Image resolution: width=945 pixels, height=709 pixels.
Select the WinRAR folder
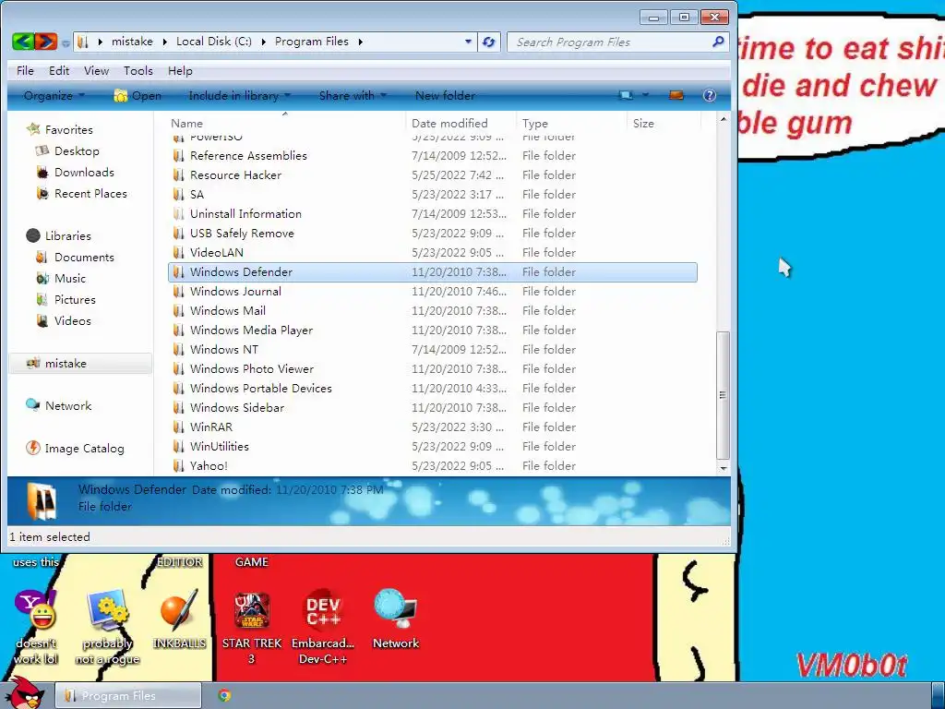pos(432,427)
